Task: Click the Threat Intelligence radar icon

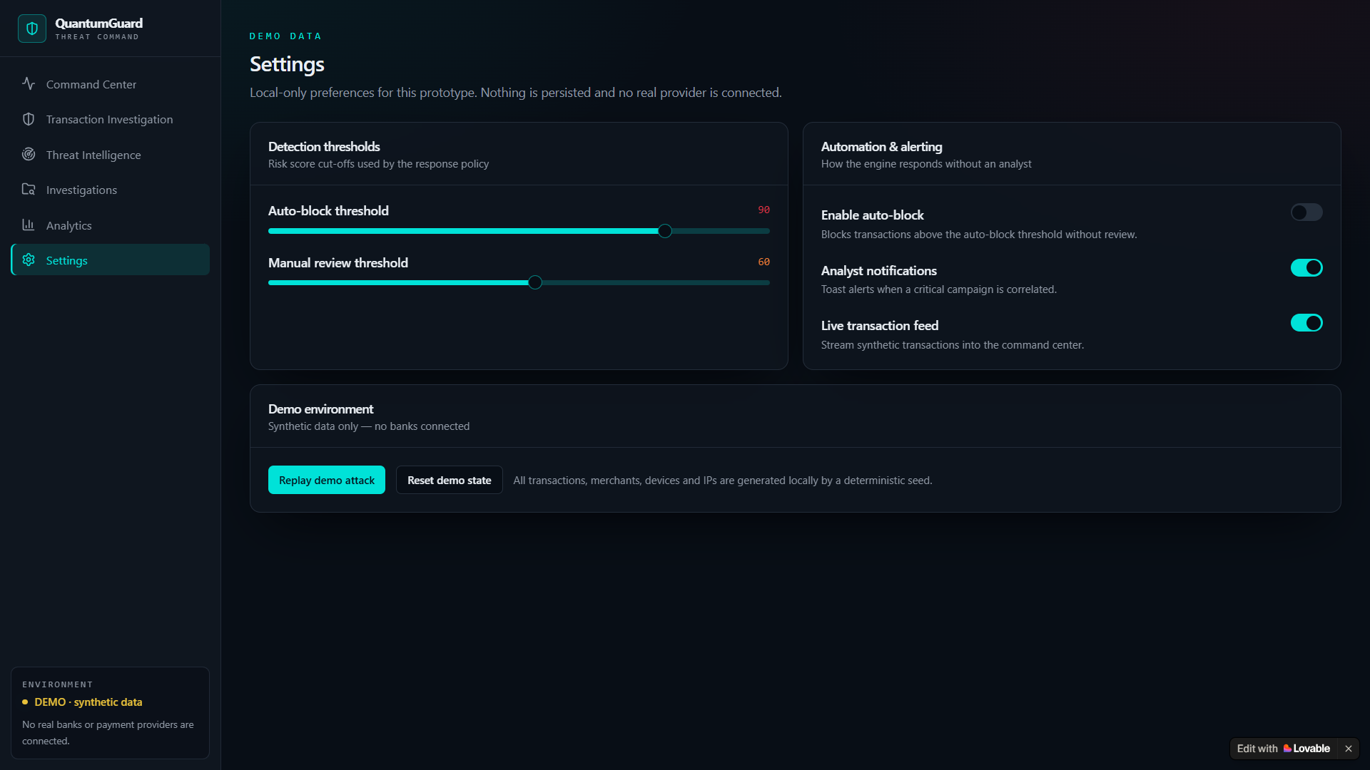Action: pyautogui.click(x=29, y=154)
